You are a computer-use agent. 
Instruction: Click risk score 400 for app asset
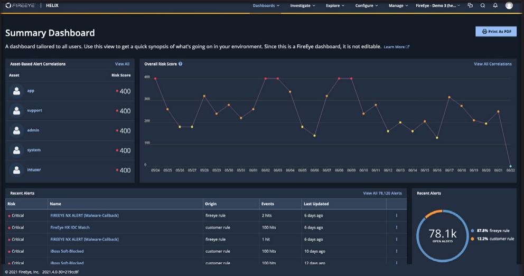(125, 91)
